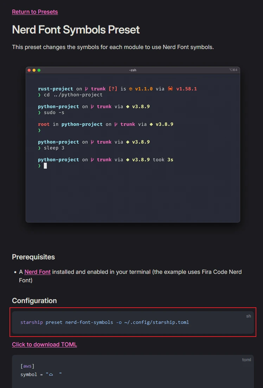Click the red dot in terminal screenshot
The width and height of the screenshot is (263, 388).
click(29, 70)
